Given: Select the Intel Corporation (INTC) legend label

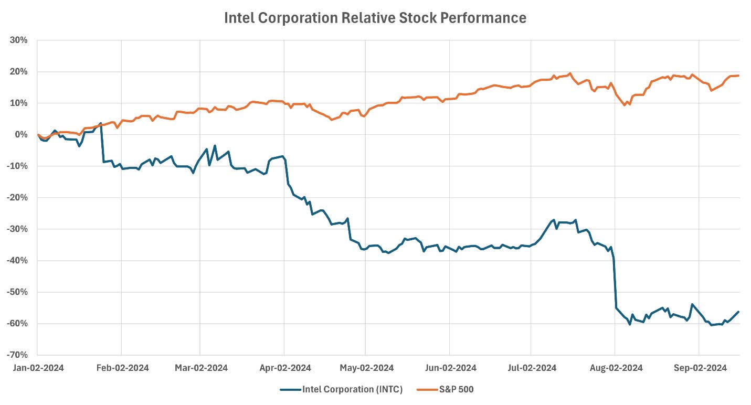Looking at the screenshot, I should (x=350, y=389).
